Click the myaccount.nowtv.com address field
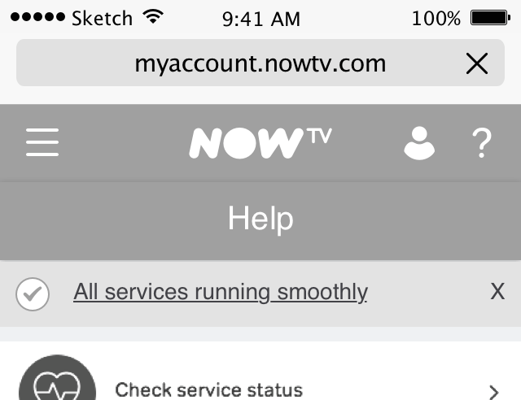This screenshot has height=400, width=521. tap(260, 63)
